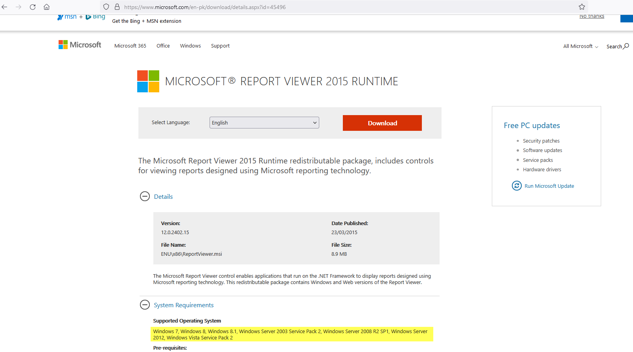Click the Security patches list item
The image size is (633, 352).
click(541, 141)
